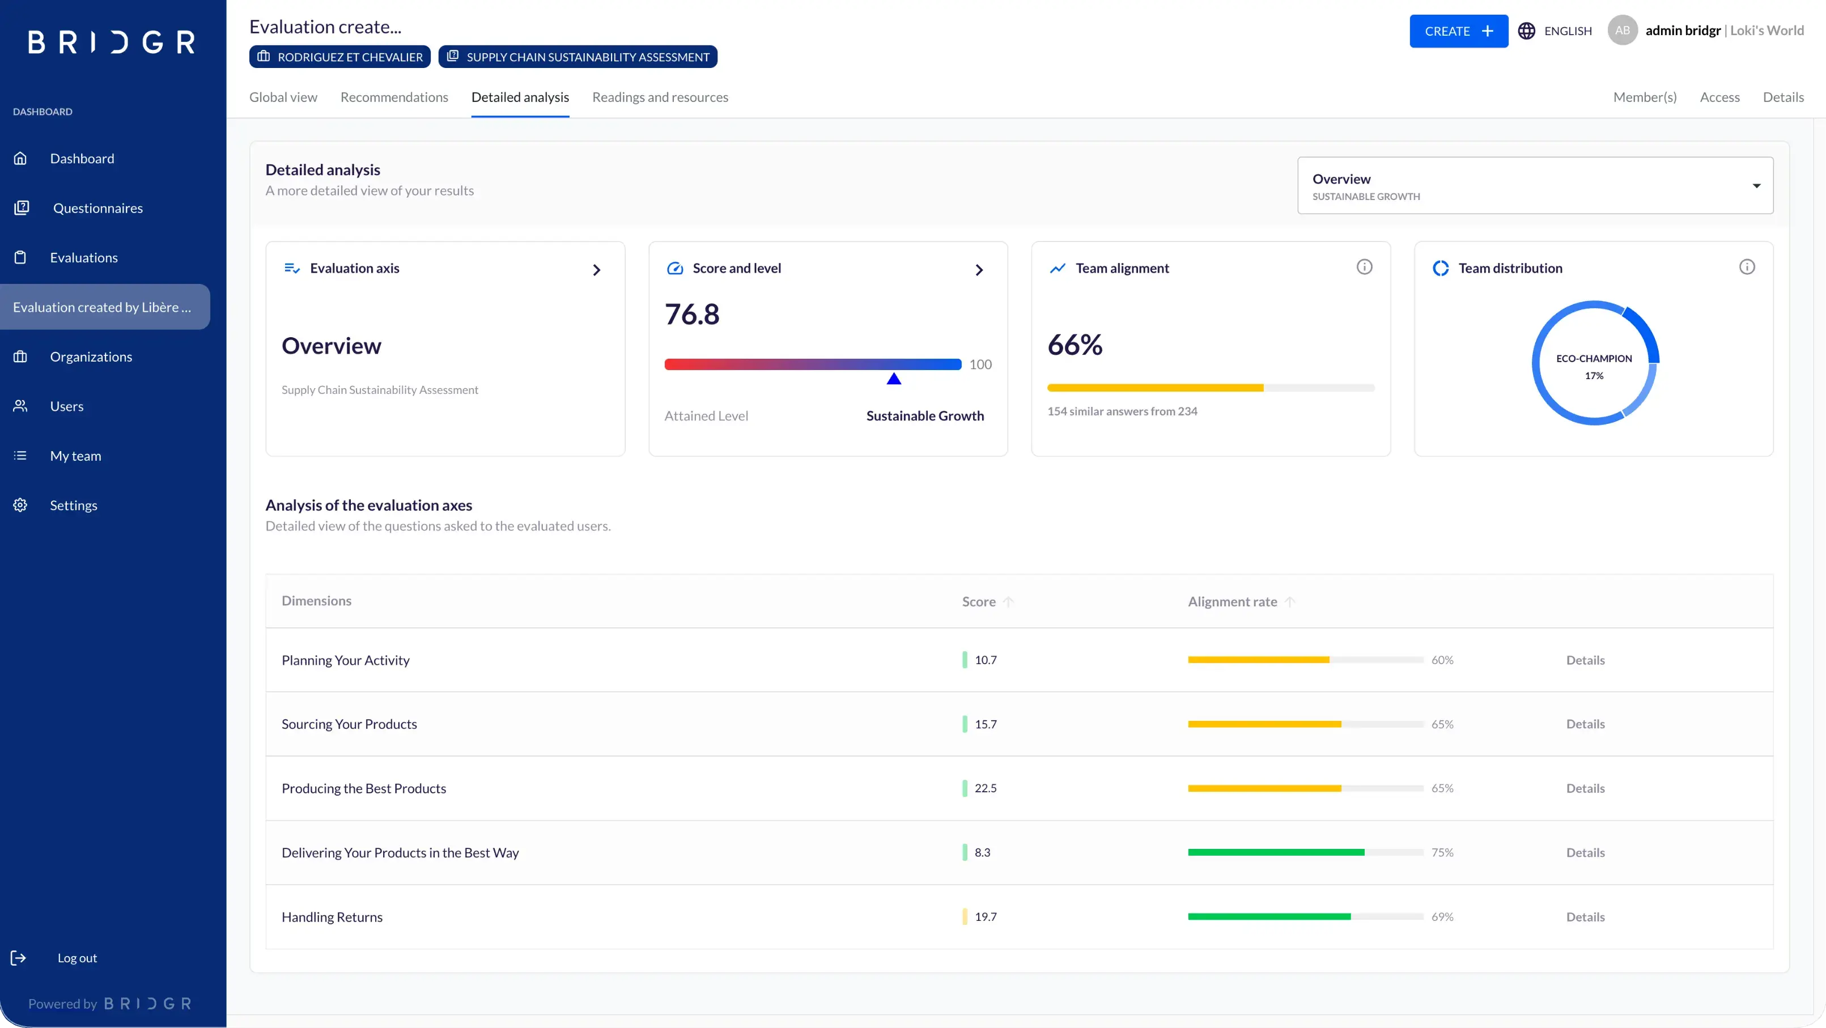Select the Detailed analysis tab
Viewport: 1826px width, 1028px height.
click(x=520, y=97)
